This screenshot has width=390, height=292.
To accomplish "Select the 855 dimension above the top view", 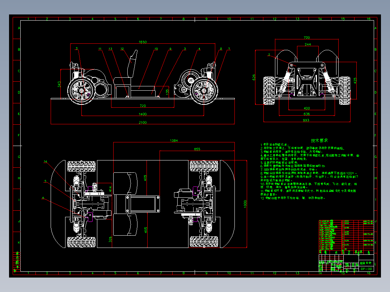I will (197, 149).
